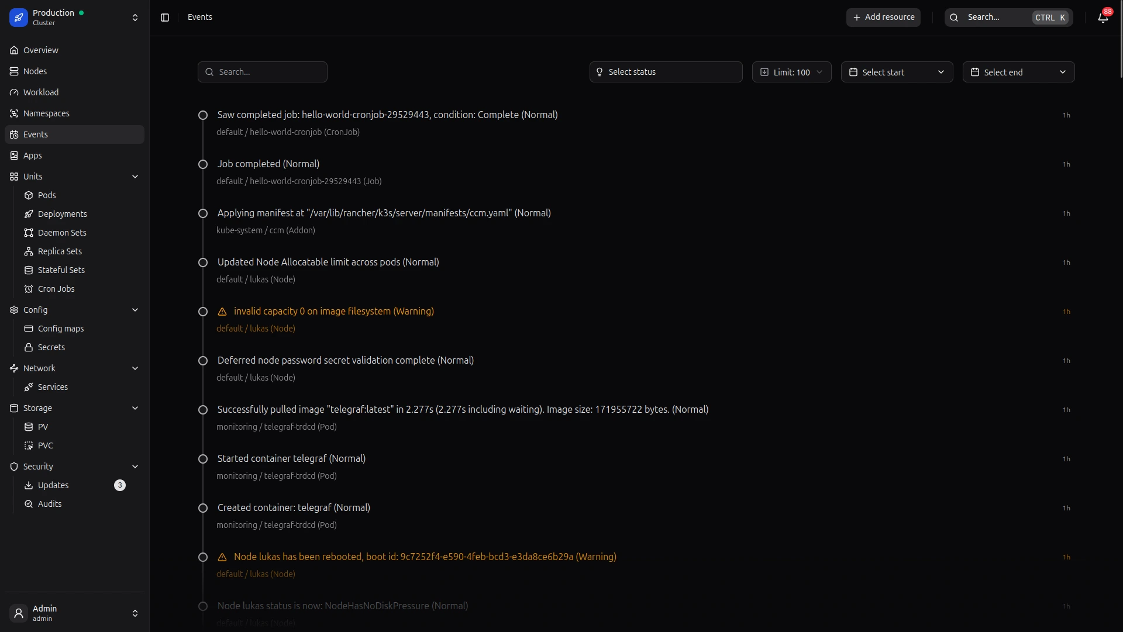Open the Select start date dropdown
Screen dimensions: 1123x632
[x=897, y=72]
